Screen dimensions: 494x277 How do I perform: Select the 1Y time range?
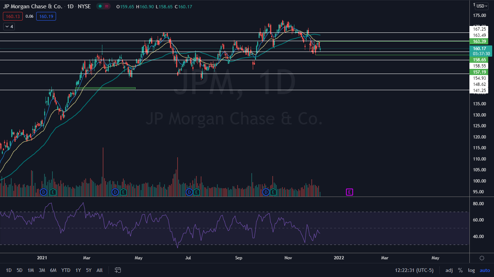pyautogui.click(x=78, y=270)
